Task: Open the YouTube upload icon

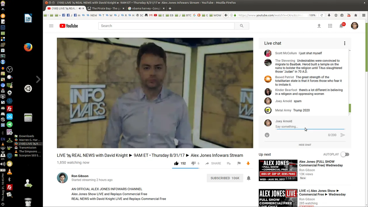Action: (319, 26)
